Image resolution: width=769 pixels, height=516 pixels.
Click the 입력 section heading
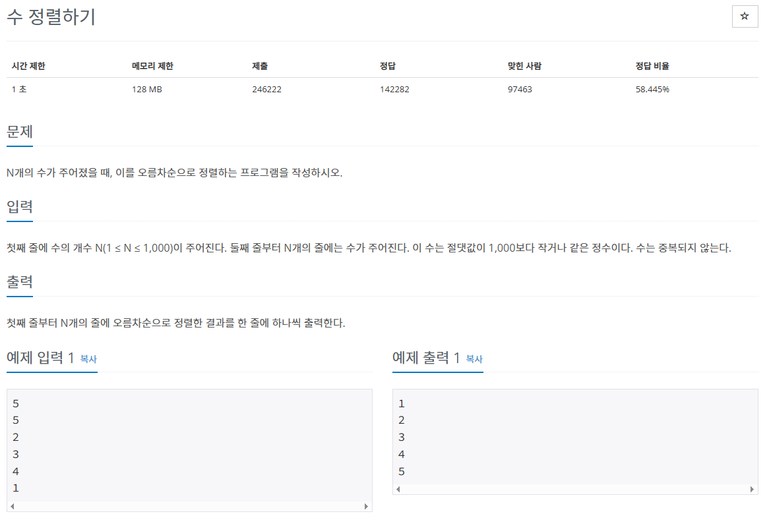pos(20,206)
